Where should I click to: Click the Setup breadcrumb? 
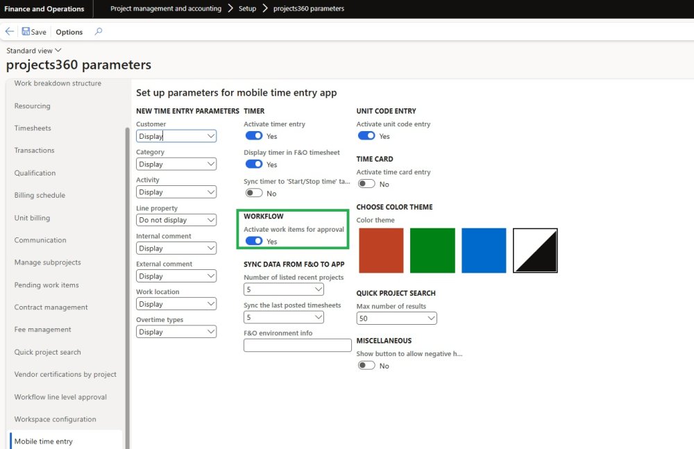point(247,8)
